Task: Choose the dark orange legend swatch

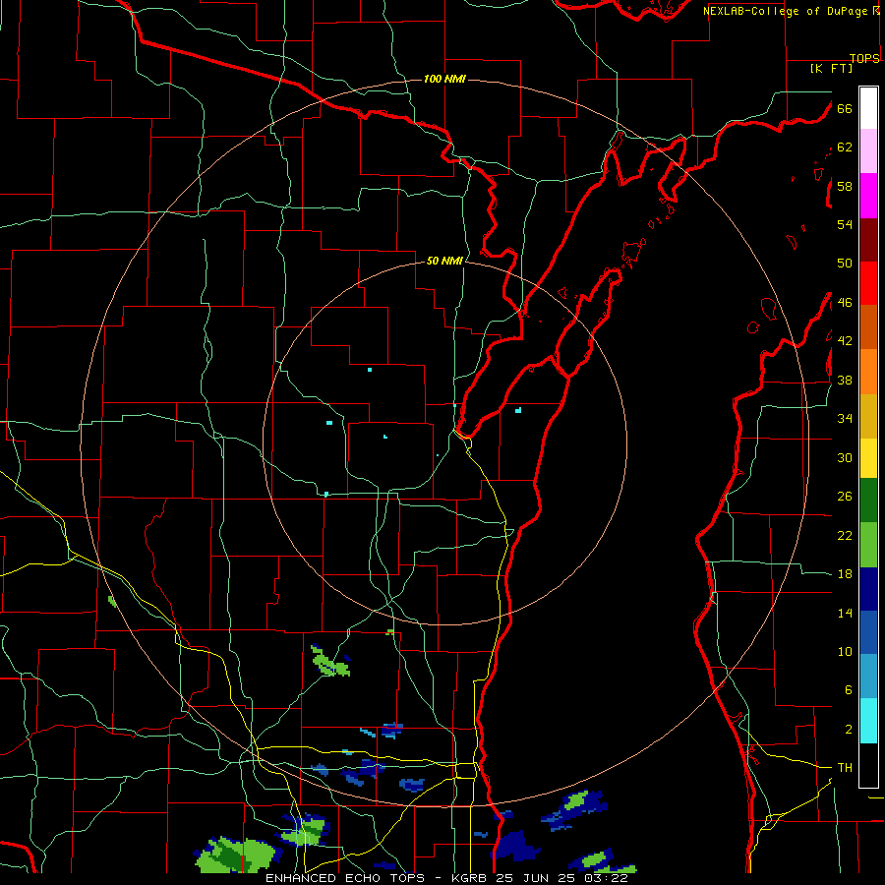Action: [868, 326]
